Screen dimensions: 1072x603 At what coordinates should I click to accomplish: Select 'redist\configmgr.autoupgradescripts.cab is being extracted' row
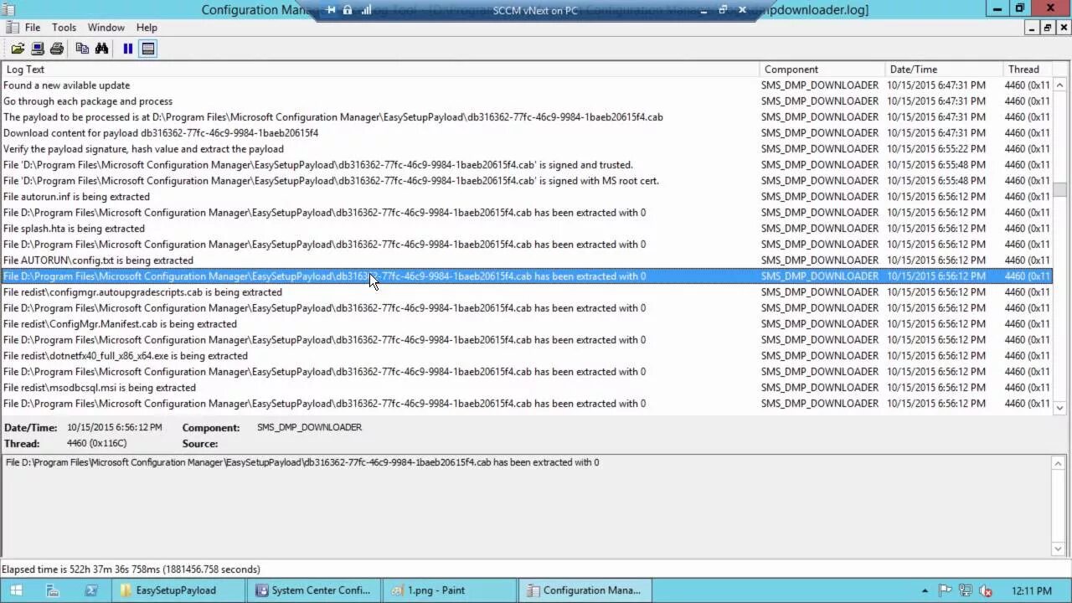tap(526, 292)
